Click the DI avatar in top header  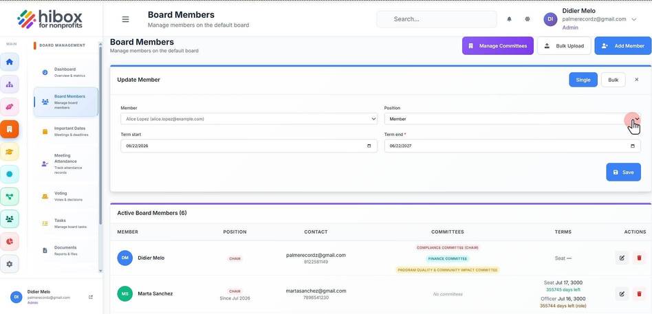coord(550,19)
